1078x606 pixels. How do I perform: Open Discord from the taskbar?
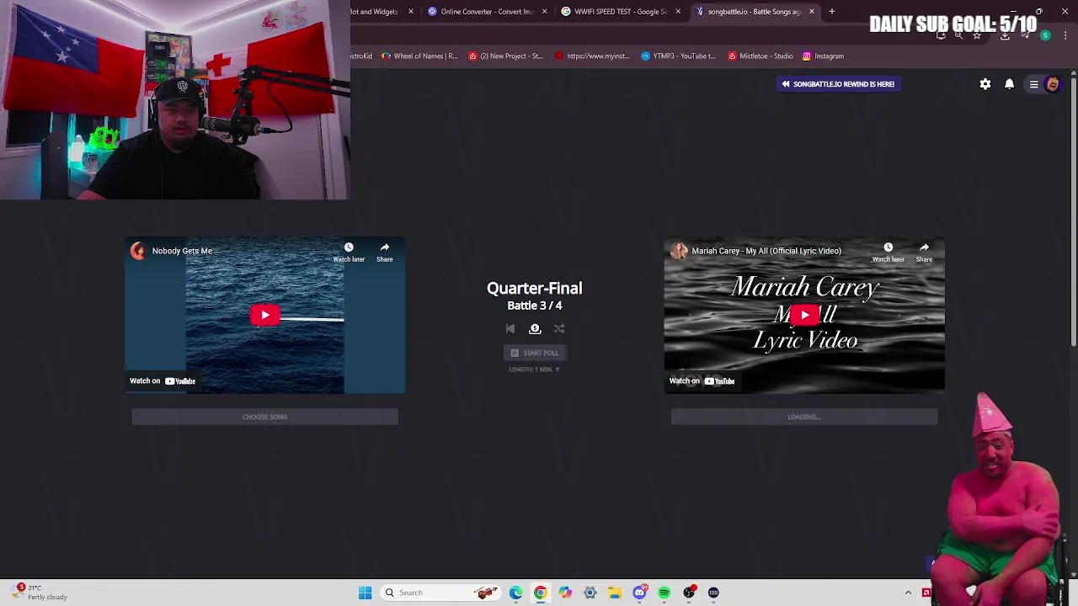point(639,593)
